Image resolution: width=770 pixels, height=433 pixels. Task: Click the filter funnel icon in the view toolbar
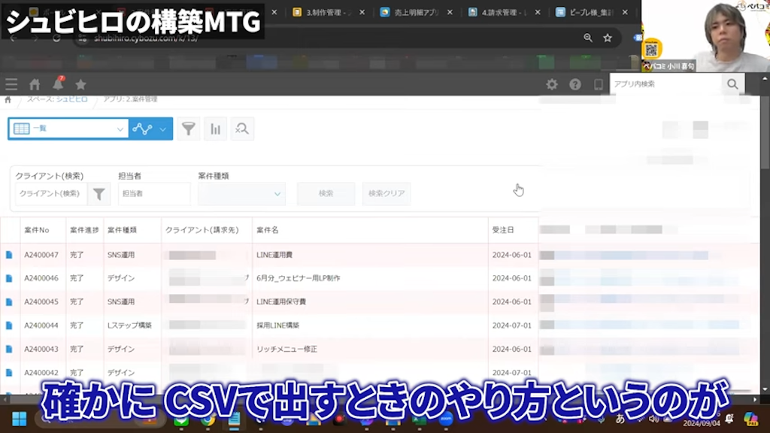pyautogui.click(x=188, y=129)
